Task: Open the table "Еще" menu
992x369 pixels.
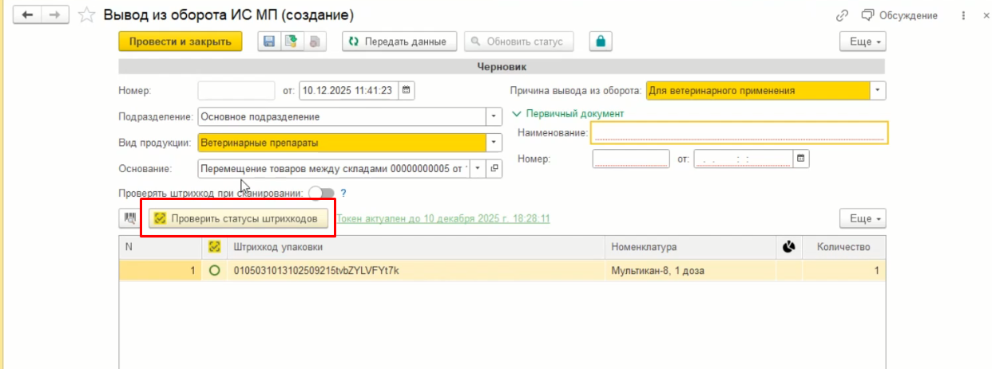Action: point(865,218)
